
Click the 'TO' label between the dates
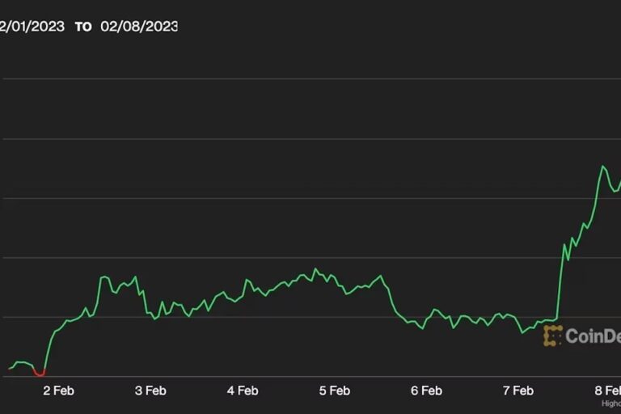coord(83,27)
